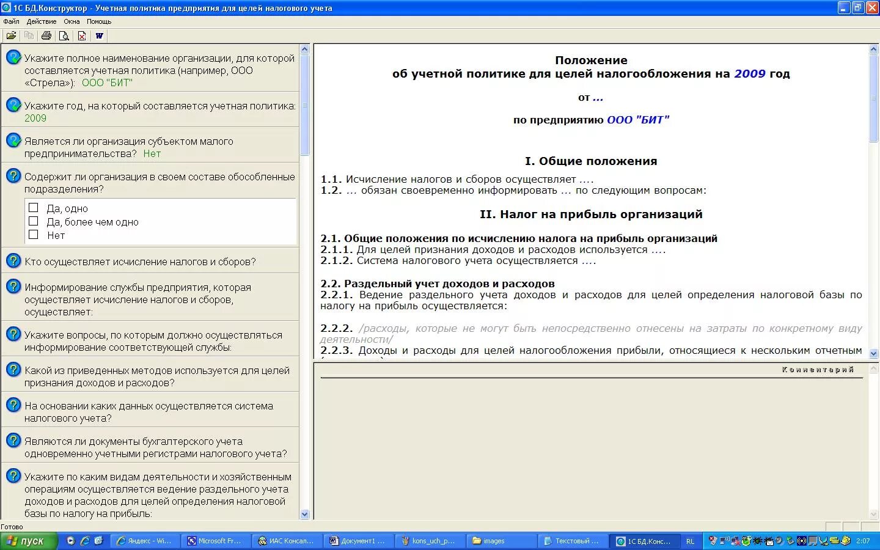
Task: Click question icon for 'Укажите по каким видам деятельности'
Action: click(x=13, y=476)
